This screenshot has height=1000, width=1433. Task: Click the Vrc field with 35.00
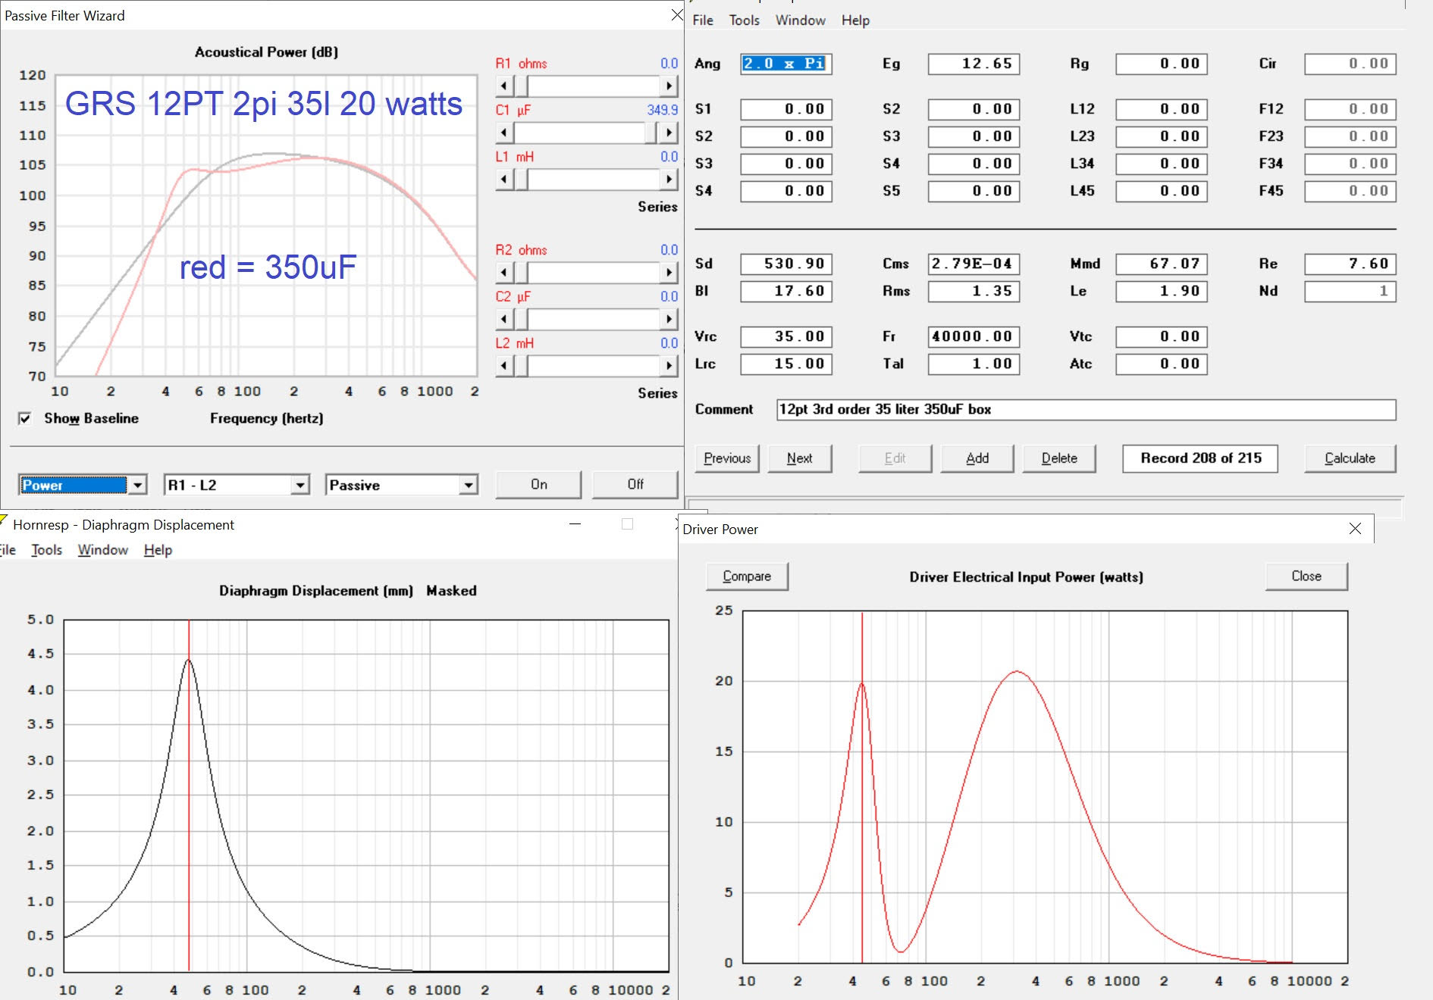tap(786, 336)
